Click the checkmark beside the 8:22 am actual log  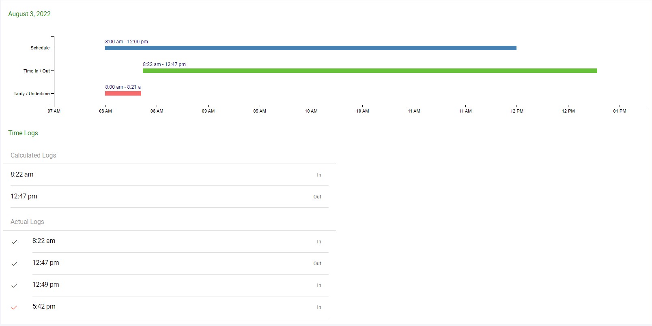point(14,242)
